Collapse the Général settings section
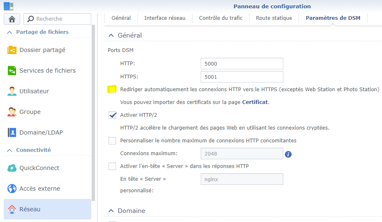Screen dimensions: 382x222 click(x=111, y=36)
